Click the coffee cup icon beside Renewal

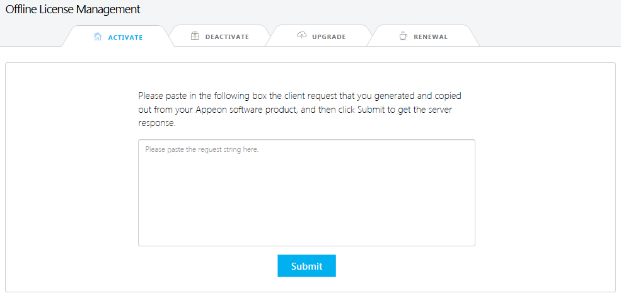pyautogui.click(x=403, y=37)
